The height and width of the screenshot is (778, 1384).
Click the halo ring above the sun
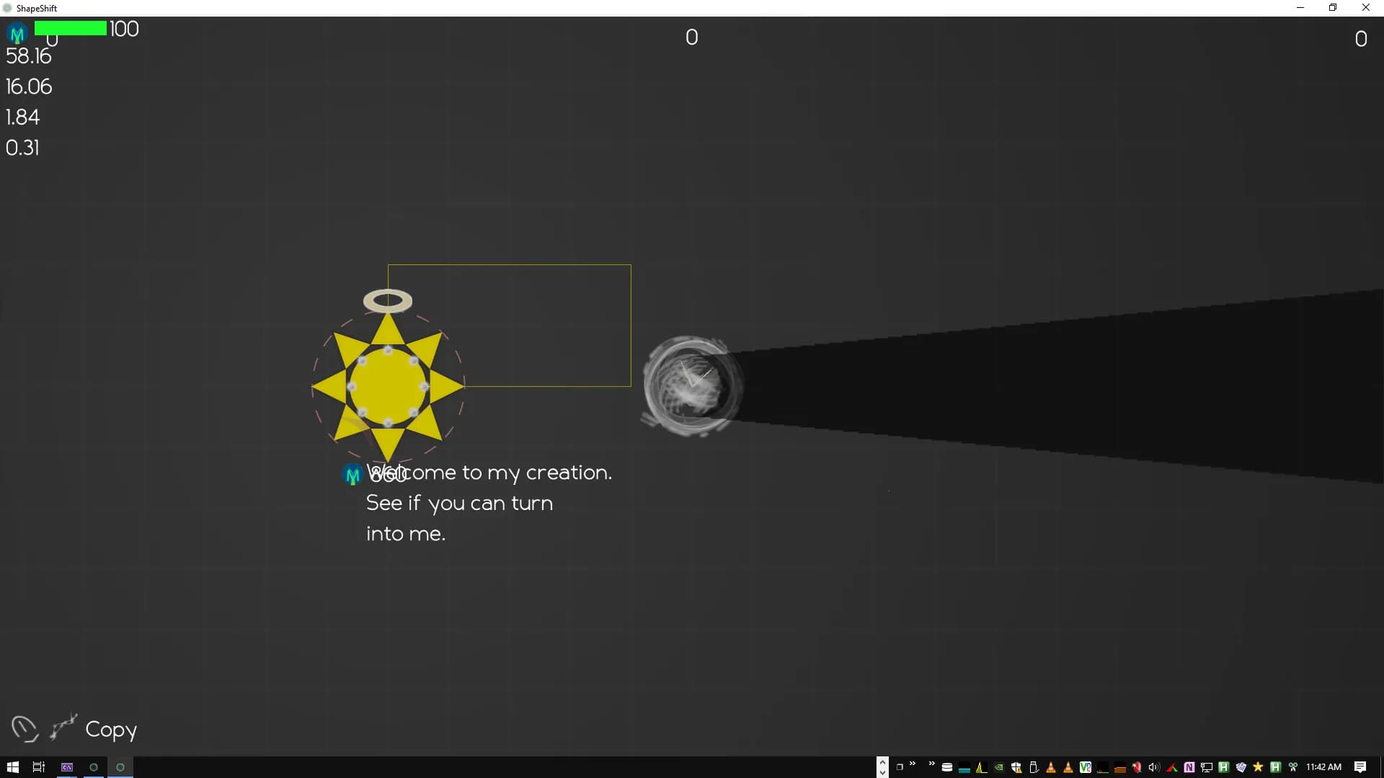(x=388, y=300)
